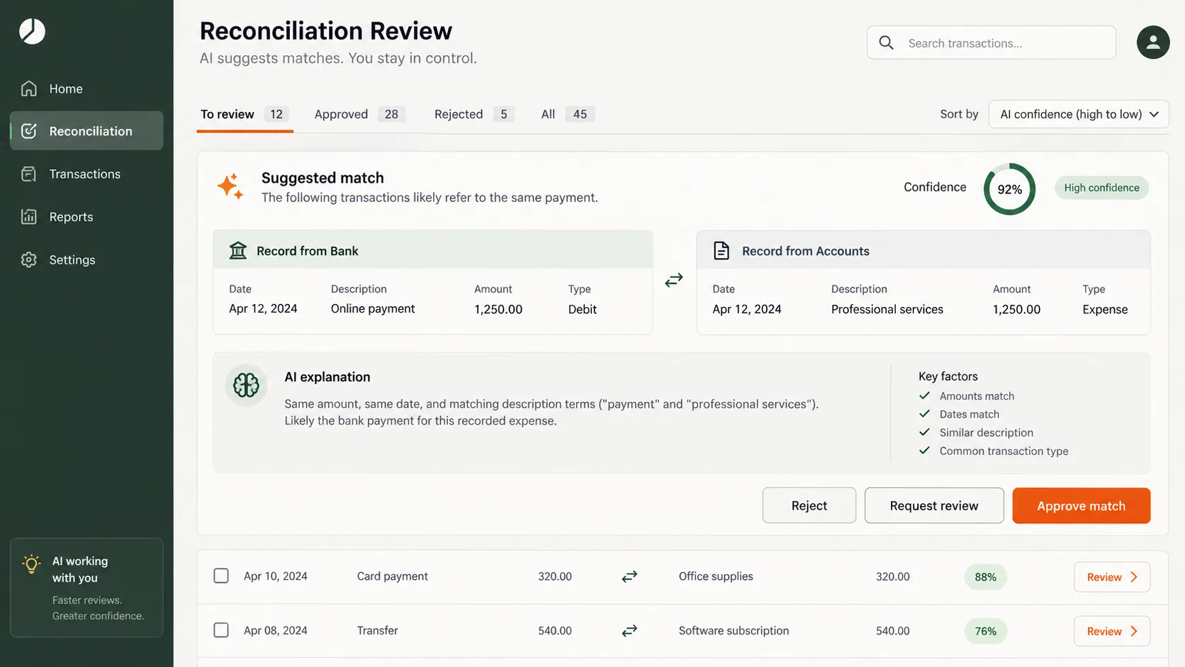The image size is (1185, 667).
Task: Click the Approve match button
Action: click(x=1082, y=505)
